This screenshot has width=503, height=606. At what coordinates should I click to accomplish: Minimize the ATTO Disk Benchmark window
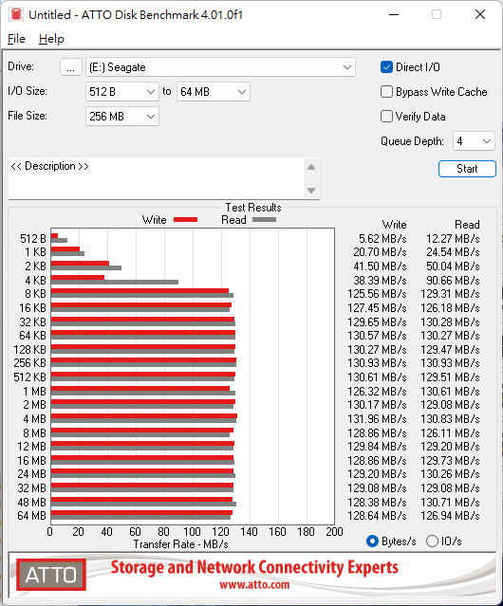point(394,14)
